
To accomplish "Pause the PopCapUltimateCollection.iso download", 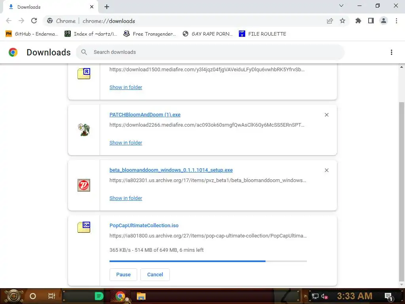I will pos(123,275).
